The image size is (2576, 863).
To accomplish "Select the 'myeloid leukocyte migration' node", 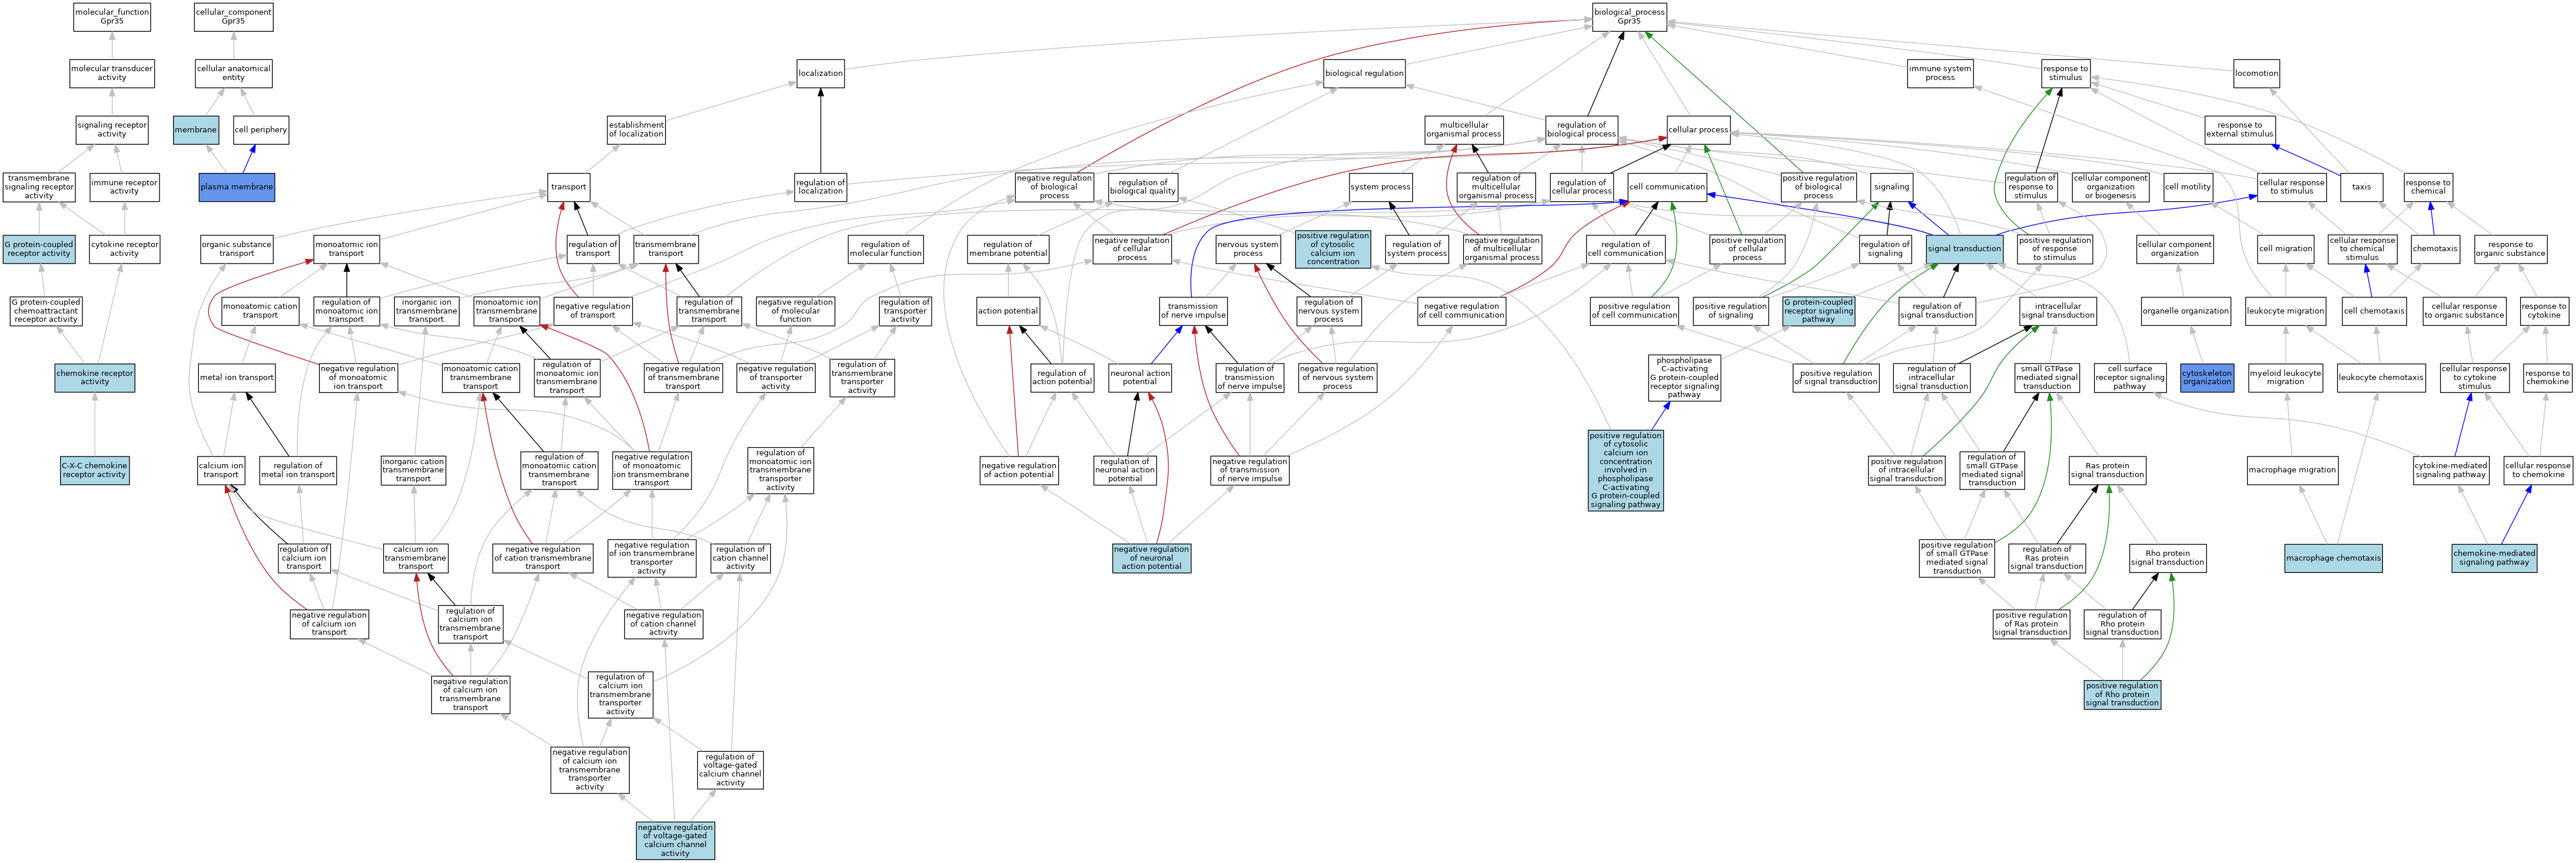I will tap(2285, 377).
